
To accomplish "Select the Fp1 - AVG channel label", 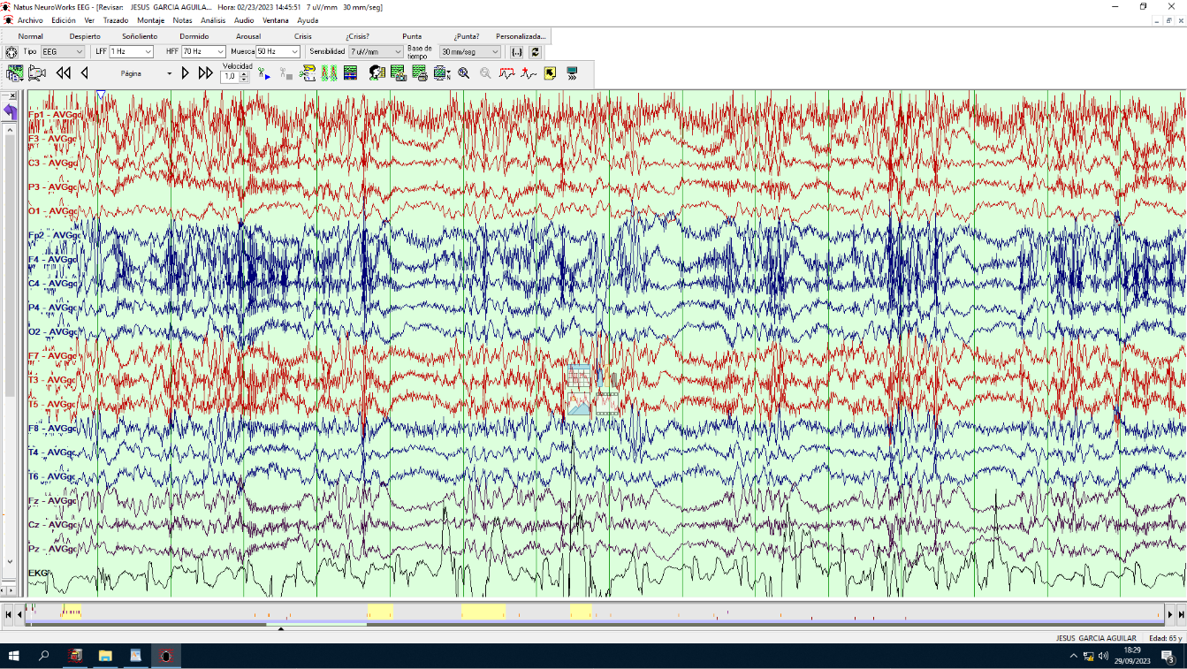I will click(54, 115).
